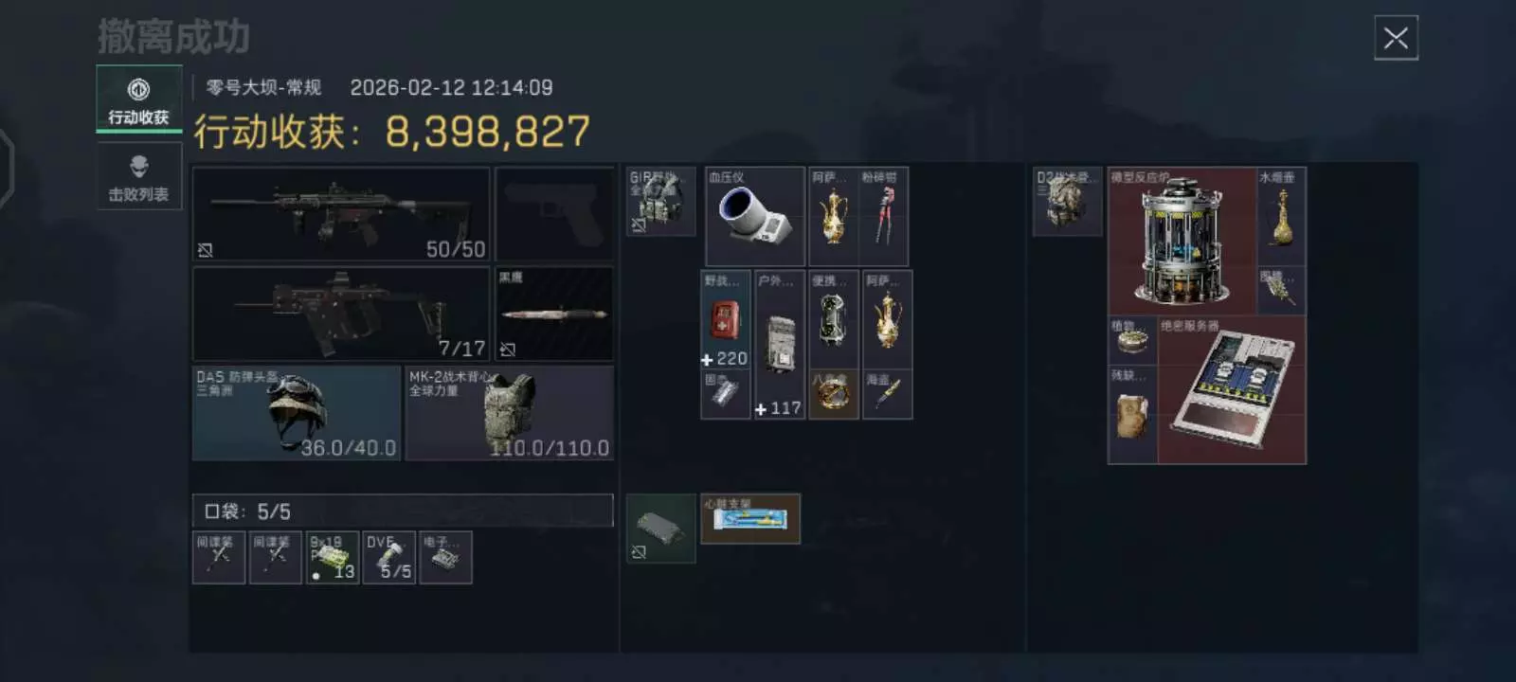Select the 9x19 ammo stack of 13
The image size is (1516, 682).
tap(333, 557)
